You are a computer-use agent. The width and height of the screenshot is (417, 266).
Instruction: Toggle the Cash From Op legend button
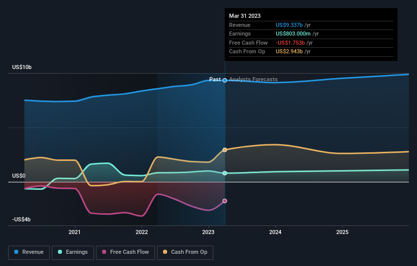click(x=185, y=252)
